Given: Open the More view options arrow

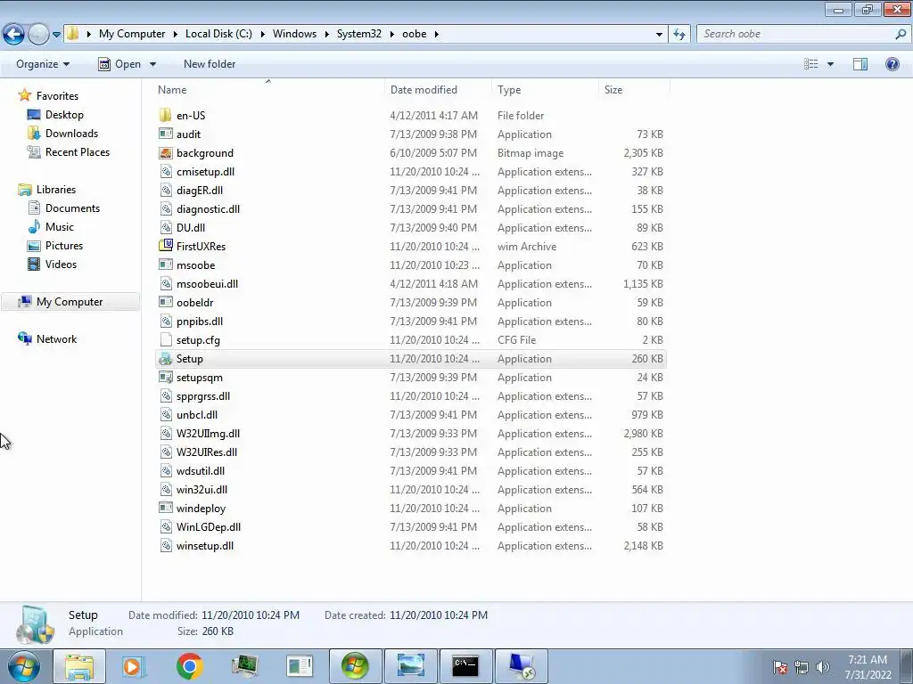Looking at the screenshot, I should pos(830,64).
